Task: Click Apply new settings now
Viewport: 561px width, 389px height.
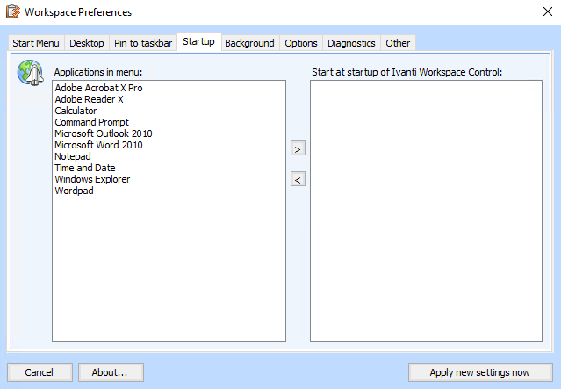Action: (479, 372)
